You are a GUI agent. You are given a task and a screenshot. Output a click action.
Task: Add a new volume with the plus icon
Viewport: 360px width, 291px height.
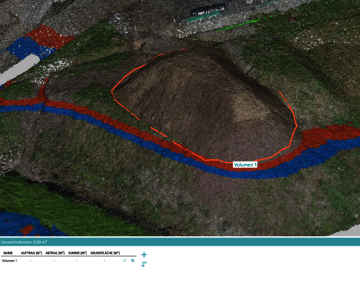[144, 255]
